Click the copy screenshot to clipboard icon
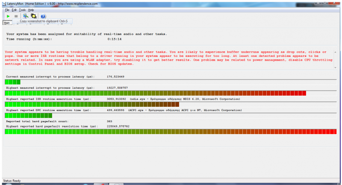Viewport: 342px width, 185px height. pyautogui.click(x=33, y=16)
